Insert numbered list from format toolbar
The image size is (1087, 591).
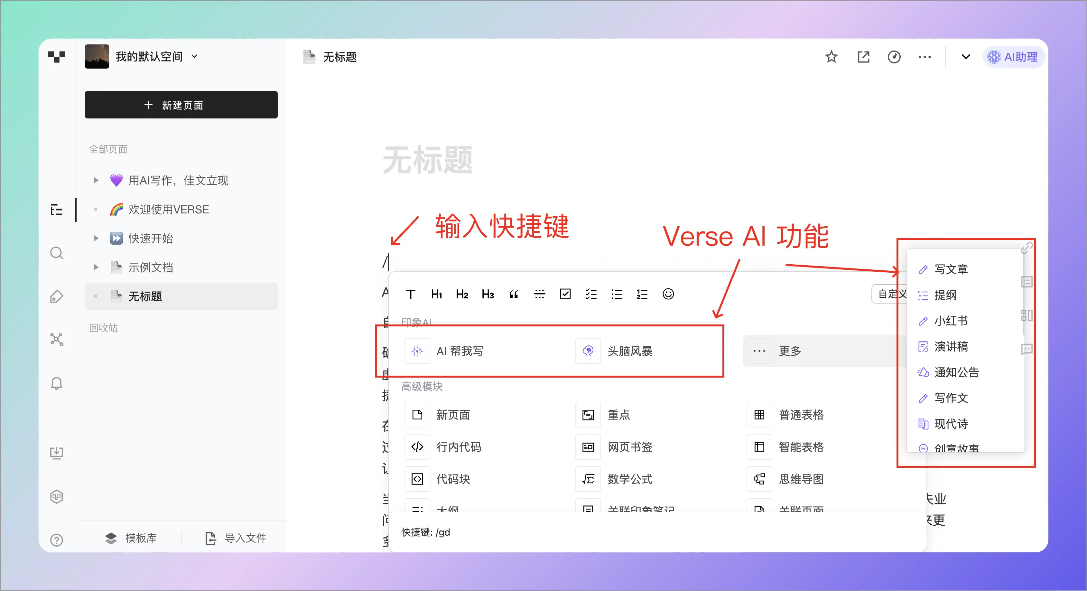tap(642, 294)
